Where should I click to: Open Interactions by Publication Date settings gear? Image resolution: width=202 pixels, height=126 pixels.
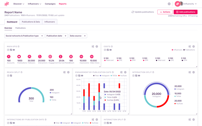pyautogui.click(x=97, y=119)
